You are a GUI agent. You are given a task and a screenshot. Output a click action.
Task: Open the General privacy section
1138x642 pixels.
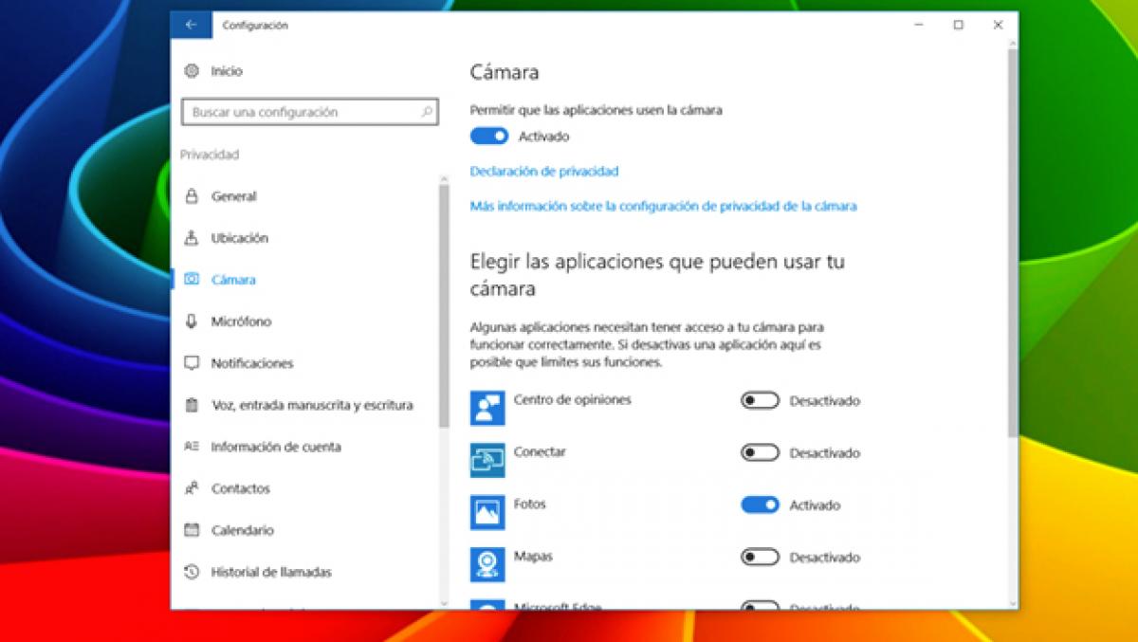click(233, 196)
